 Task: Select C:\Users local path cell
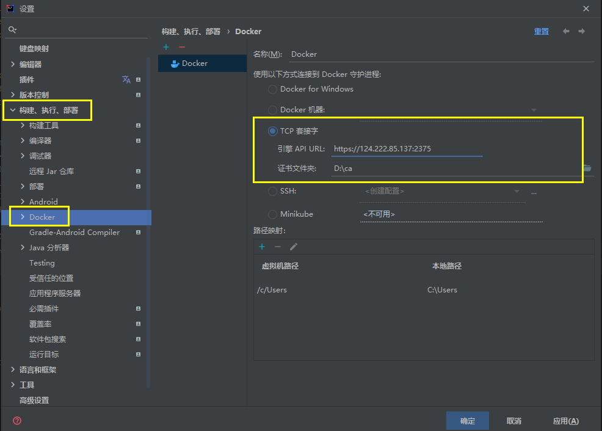[442, 290]
